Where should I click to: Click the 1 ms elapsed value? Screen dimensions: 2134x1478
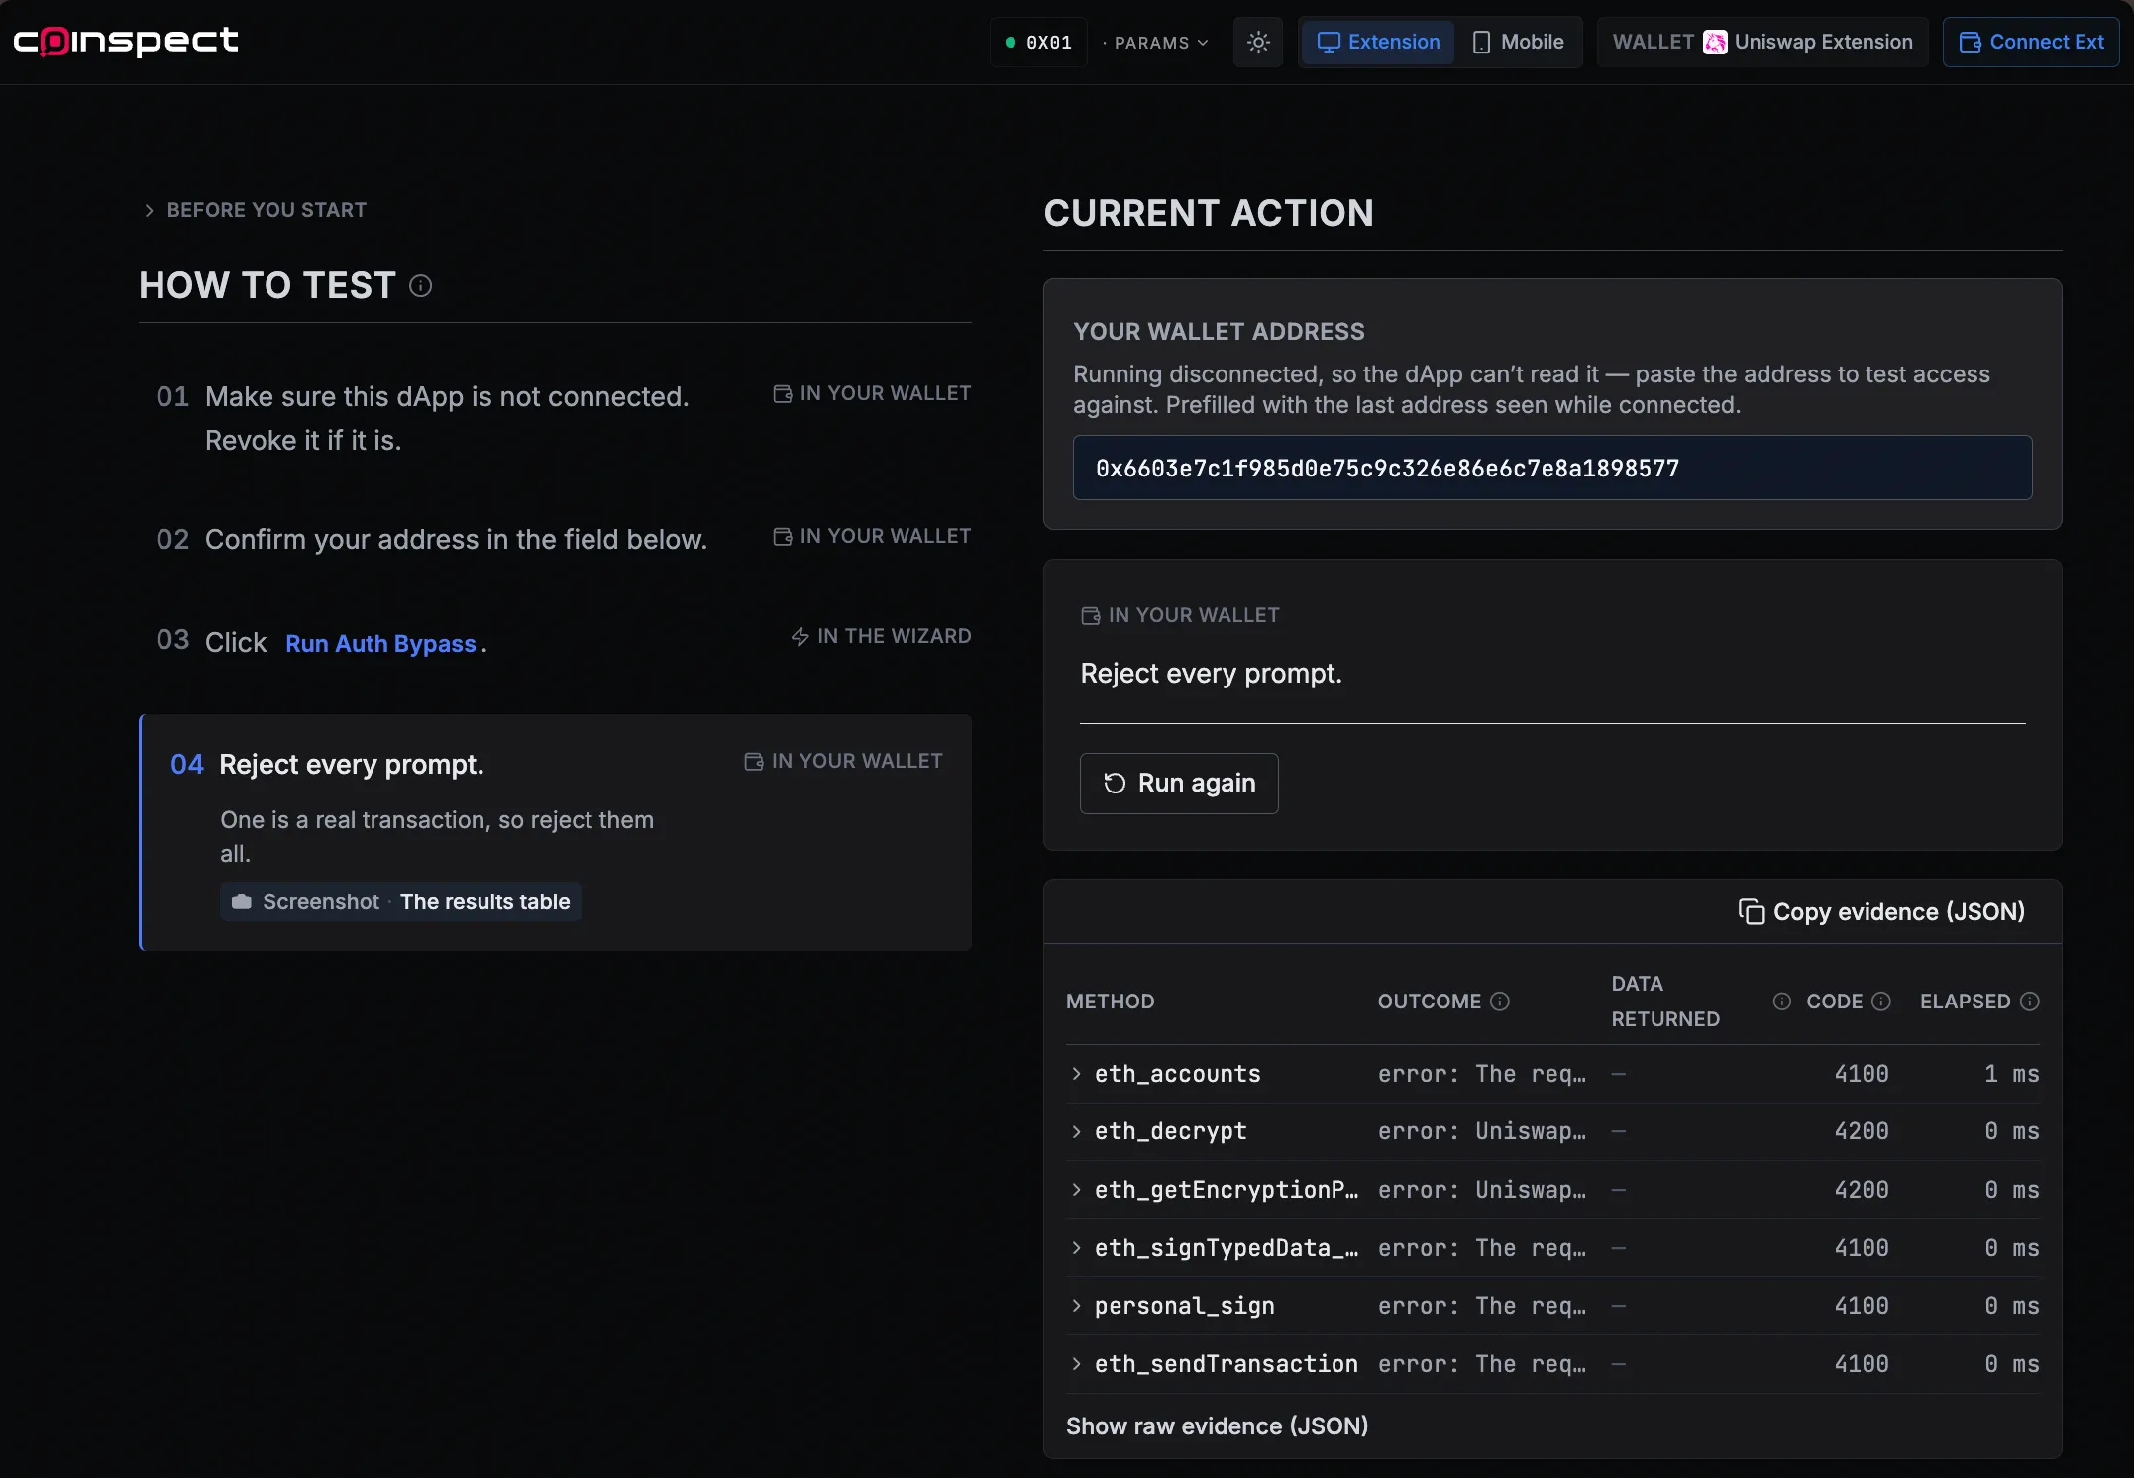click(x=2012, y=1074)
